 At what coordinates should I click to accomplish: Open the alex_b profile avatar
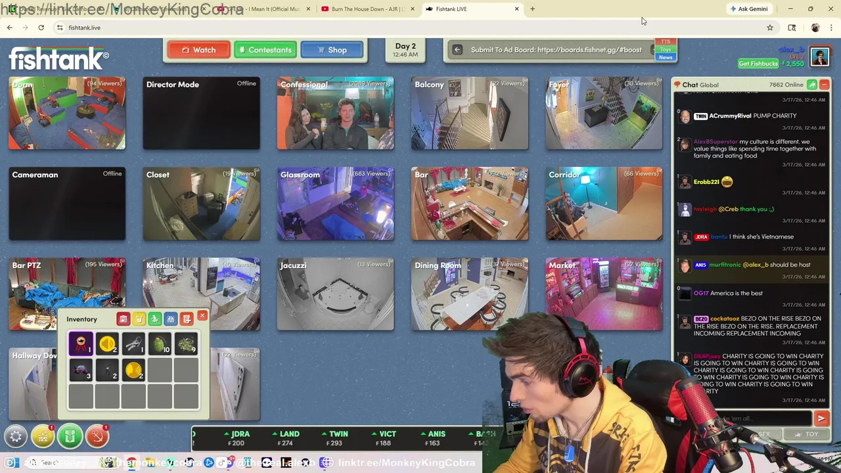820,56
